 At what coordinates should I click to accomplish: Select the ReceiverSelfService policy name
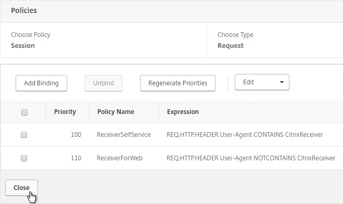[124, 135]
